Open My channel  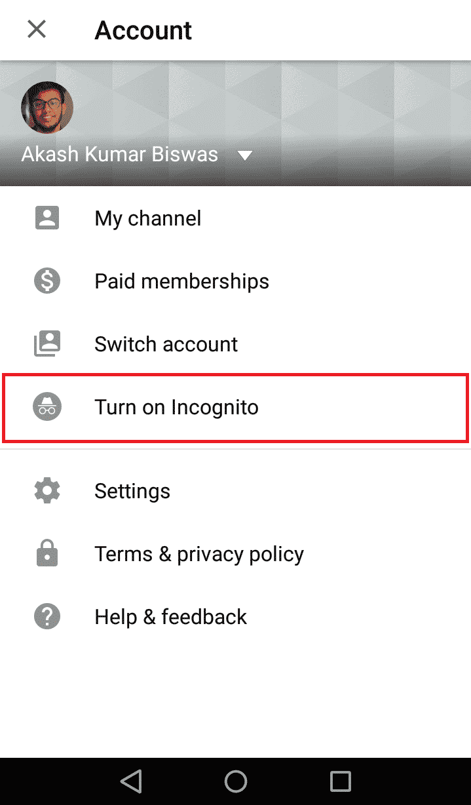(x=148, y=218)
